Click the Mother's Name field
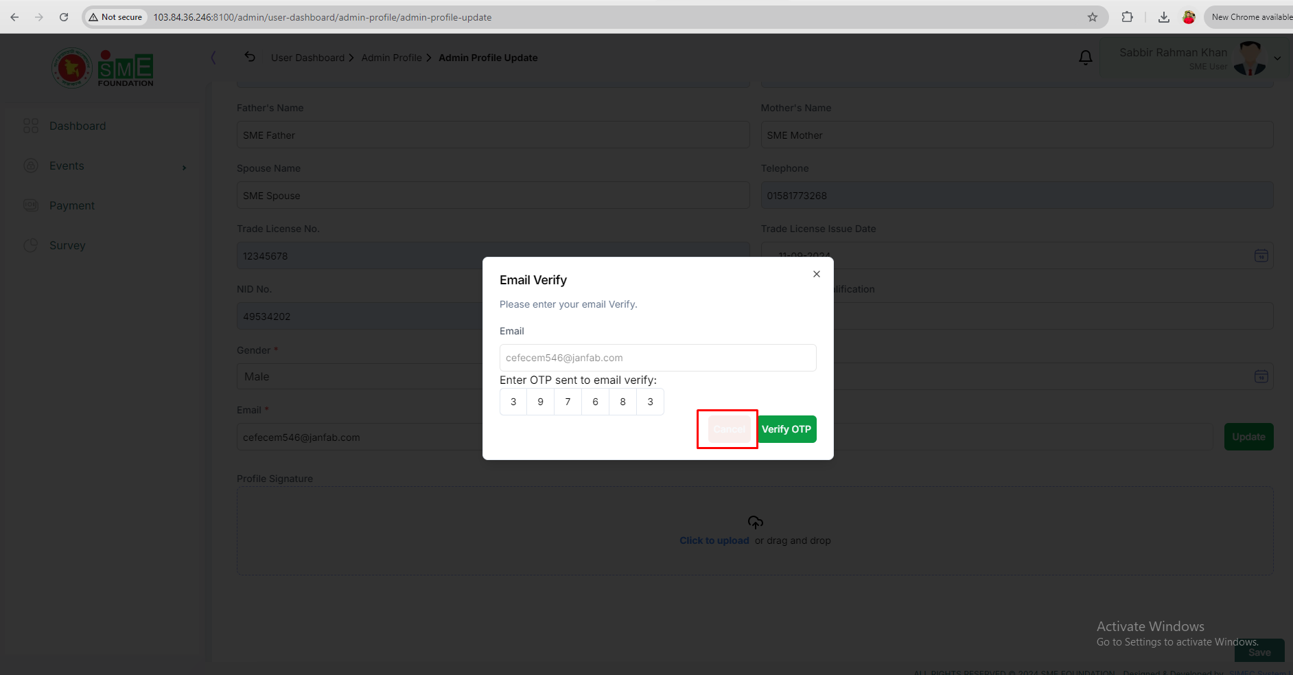This screenshot has height=675, width=1293. (x=1016, y=135)
